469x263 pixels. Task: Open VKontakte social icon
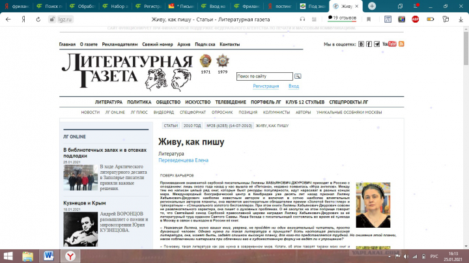361,44
